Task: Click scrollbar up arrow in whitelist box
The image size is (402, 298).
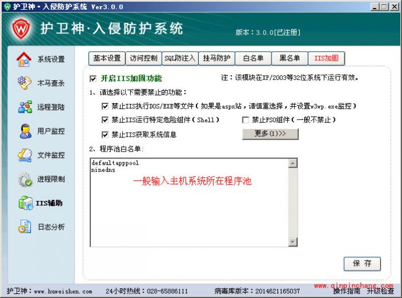Action: pyautogui.click(x=293, y=163)
